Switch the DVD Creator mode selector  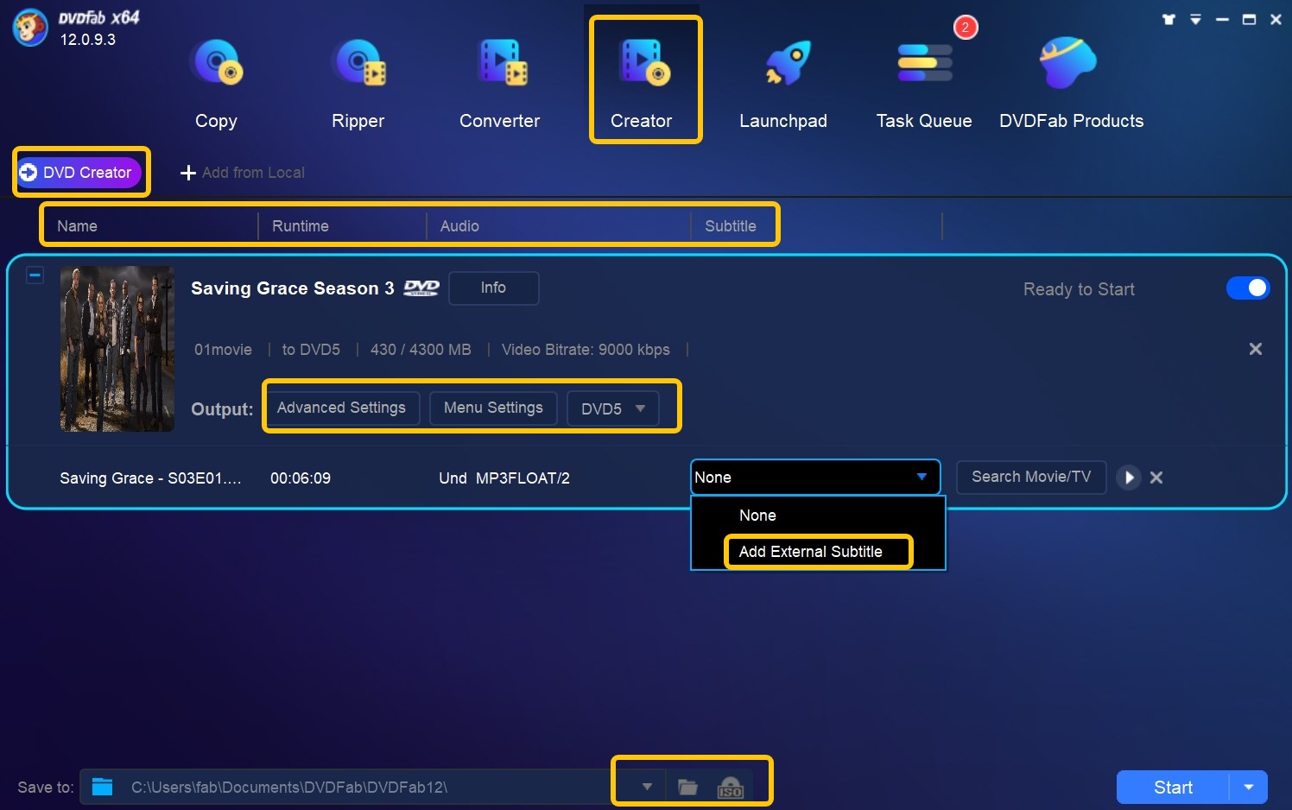pos(79,172)
